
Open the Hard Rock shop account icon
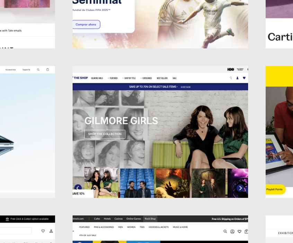pos(232,232)
